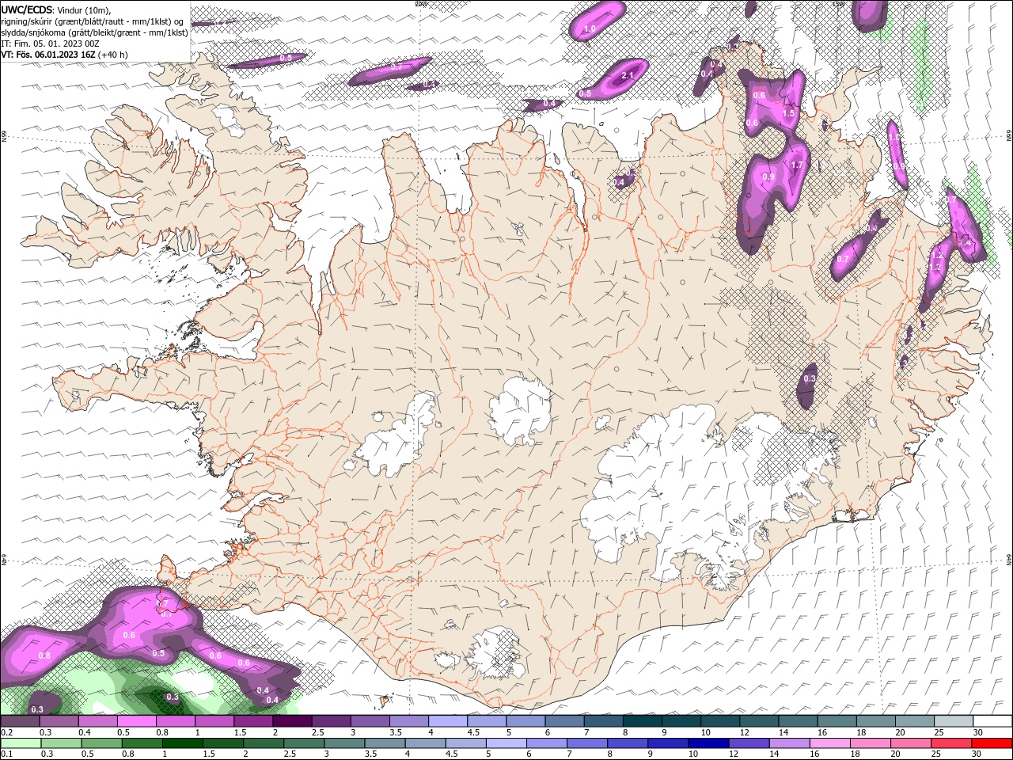Pick the lightest green 0.1 swatch in the lower legend row
Image resolution: width=1013 pixels, height=760 pixels.
(21, 743)
